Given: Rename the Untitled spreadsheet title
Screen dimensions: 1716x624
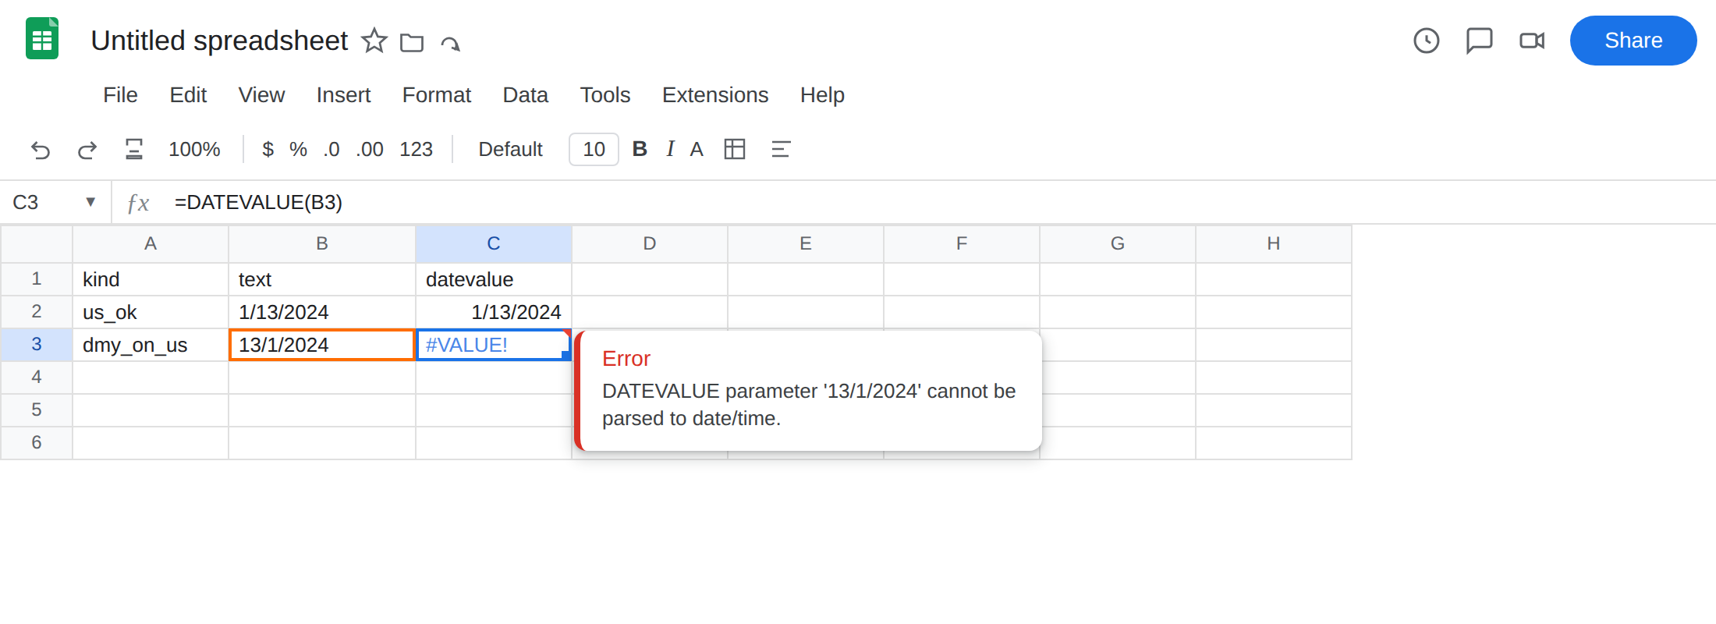Looking at the screenshot, I should click(219, 41).
